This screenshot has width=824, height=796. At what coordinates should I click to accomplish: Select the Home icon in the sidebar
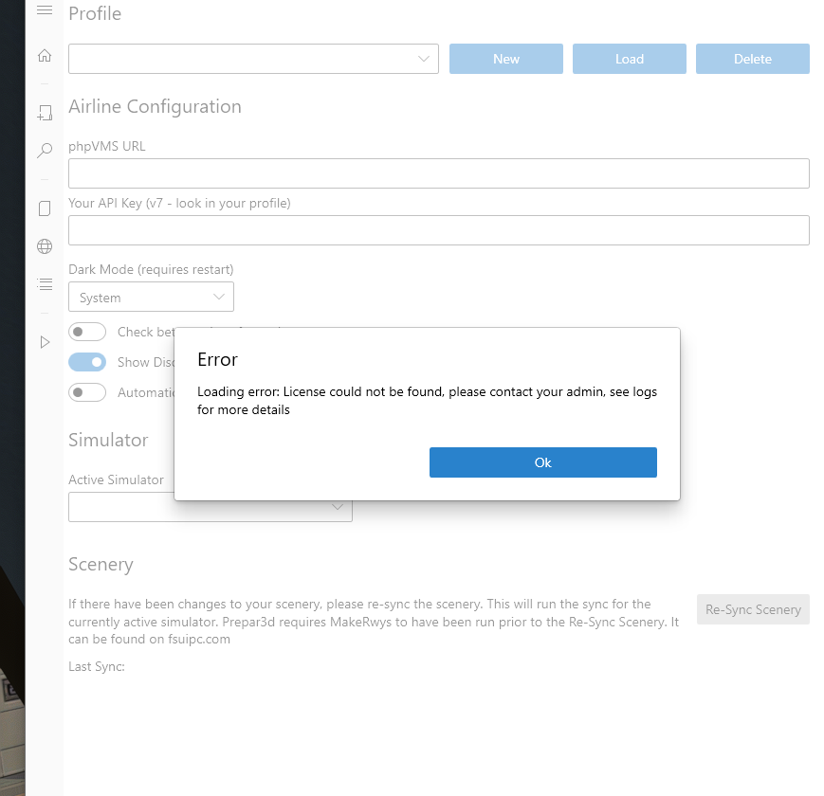point(44,56)
